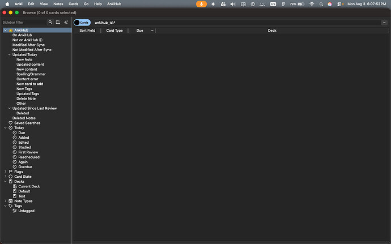Select Delete Note filter
Image resolution: width=391 pixels, height=244 pixels.
26,99
